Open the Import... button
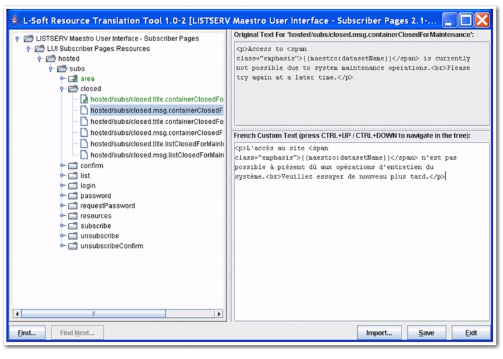This screenshot has height=359, width=503. click(379, 333)
